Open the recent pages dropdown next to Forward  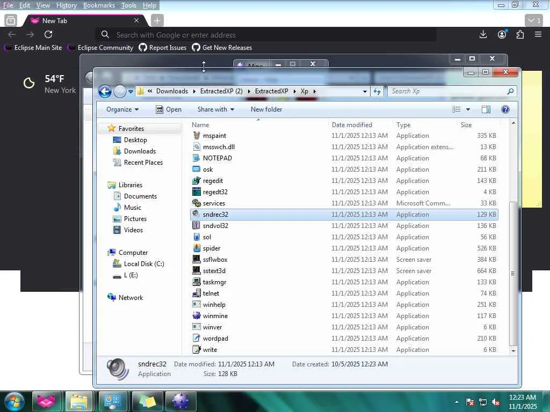131,91
